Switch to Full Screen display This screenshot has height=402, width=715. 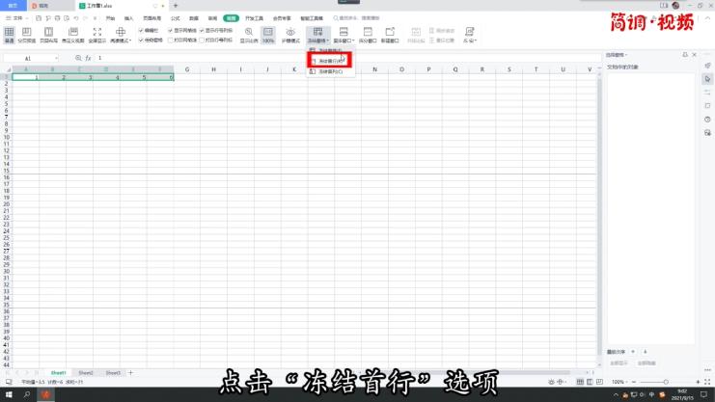point(97,35)
